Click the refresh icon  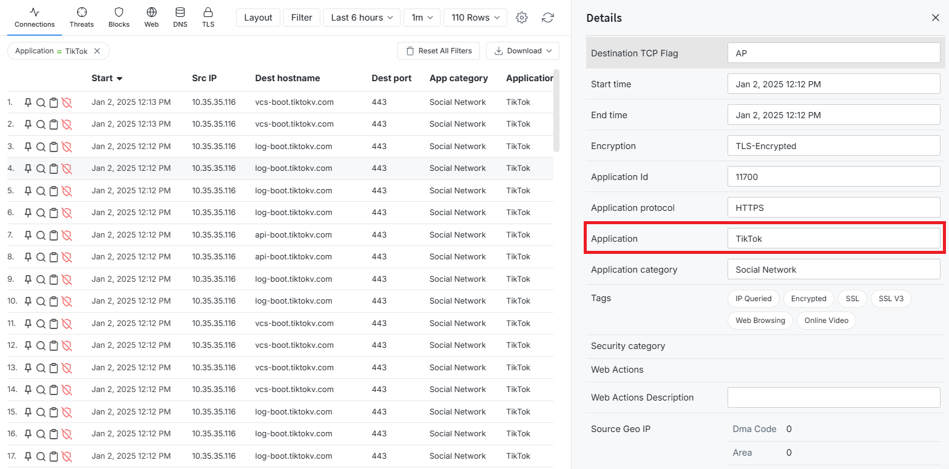(x=548, y=18)
